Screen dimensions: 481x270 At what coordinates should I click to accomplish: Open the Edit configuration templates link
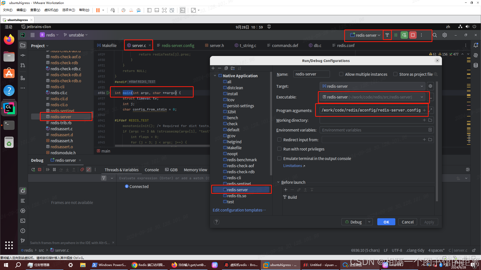coord(239,210)
